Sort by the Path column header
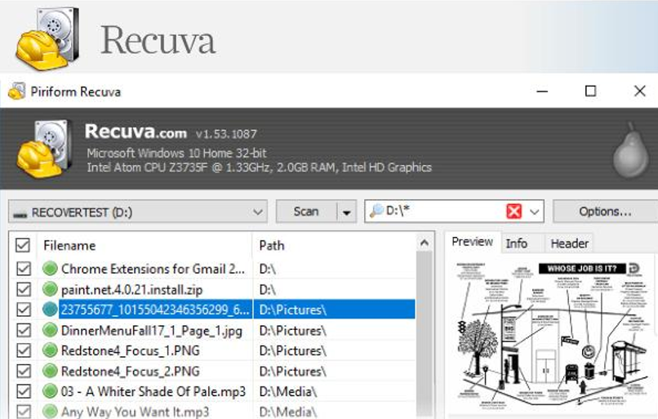The height and width of the screenshot is (419, 658). coord(334,245)
